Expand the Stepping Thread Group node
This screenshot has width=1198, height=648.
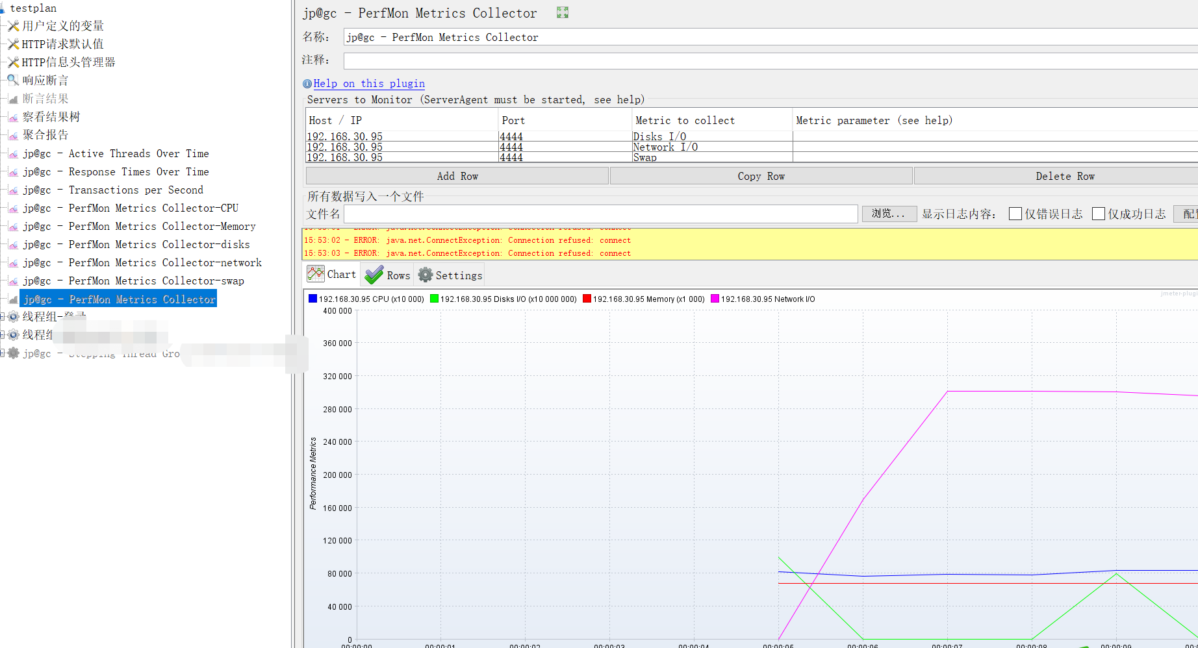coord(3,353)
